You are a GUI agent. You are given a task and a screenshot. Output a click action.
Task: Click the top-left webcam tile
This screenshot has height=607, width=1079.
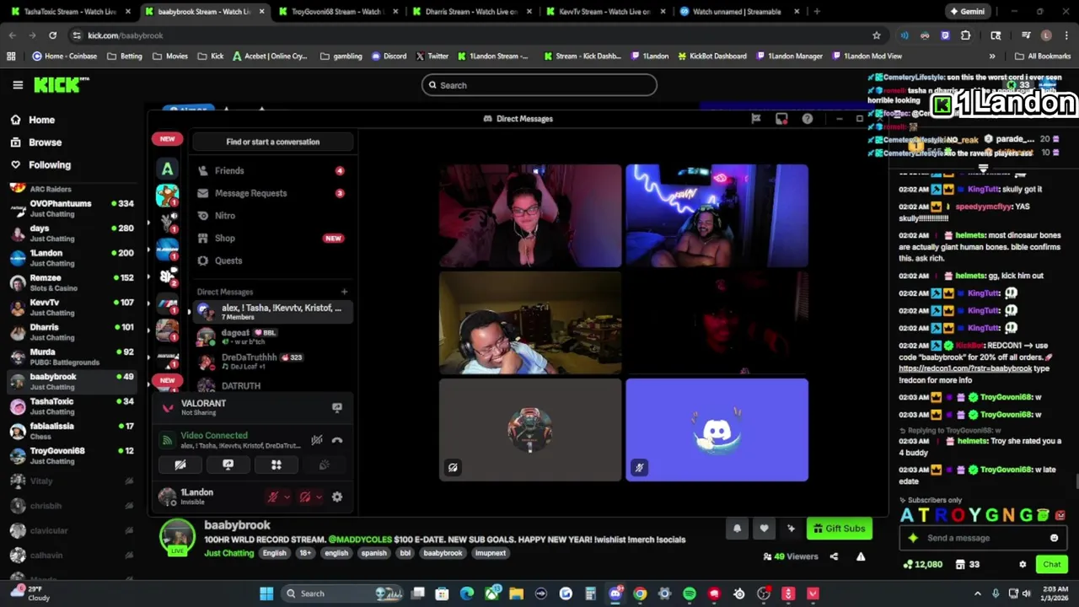530,216
